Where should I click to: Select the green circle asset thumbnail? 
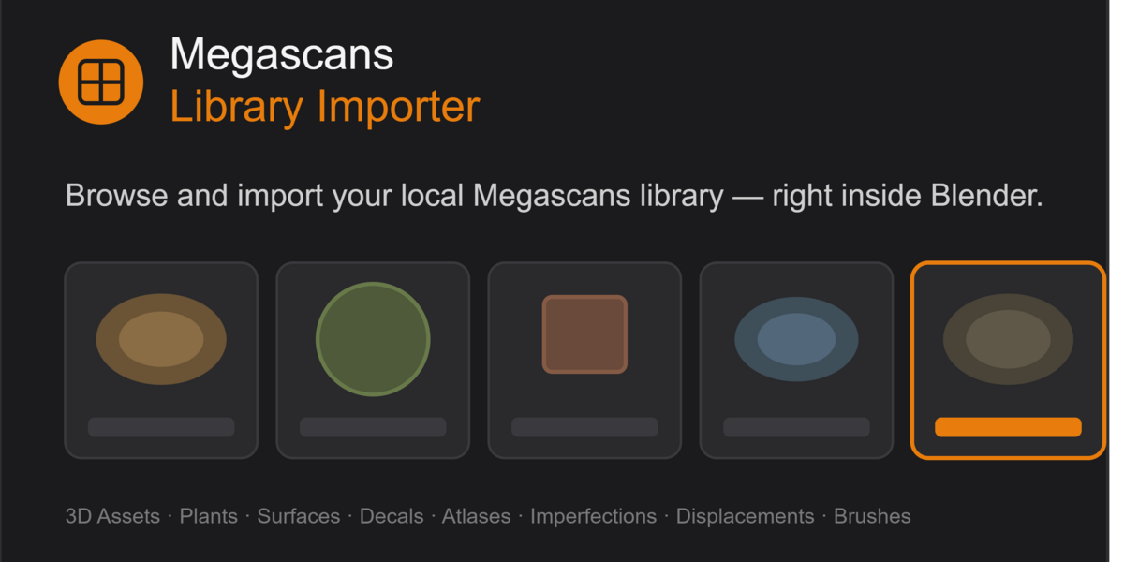[373, 339]
